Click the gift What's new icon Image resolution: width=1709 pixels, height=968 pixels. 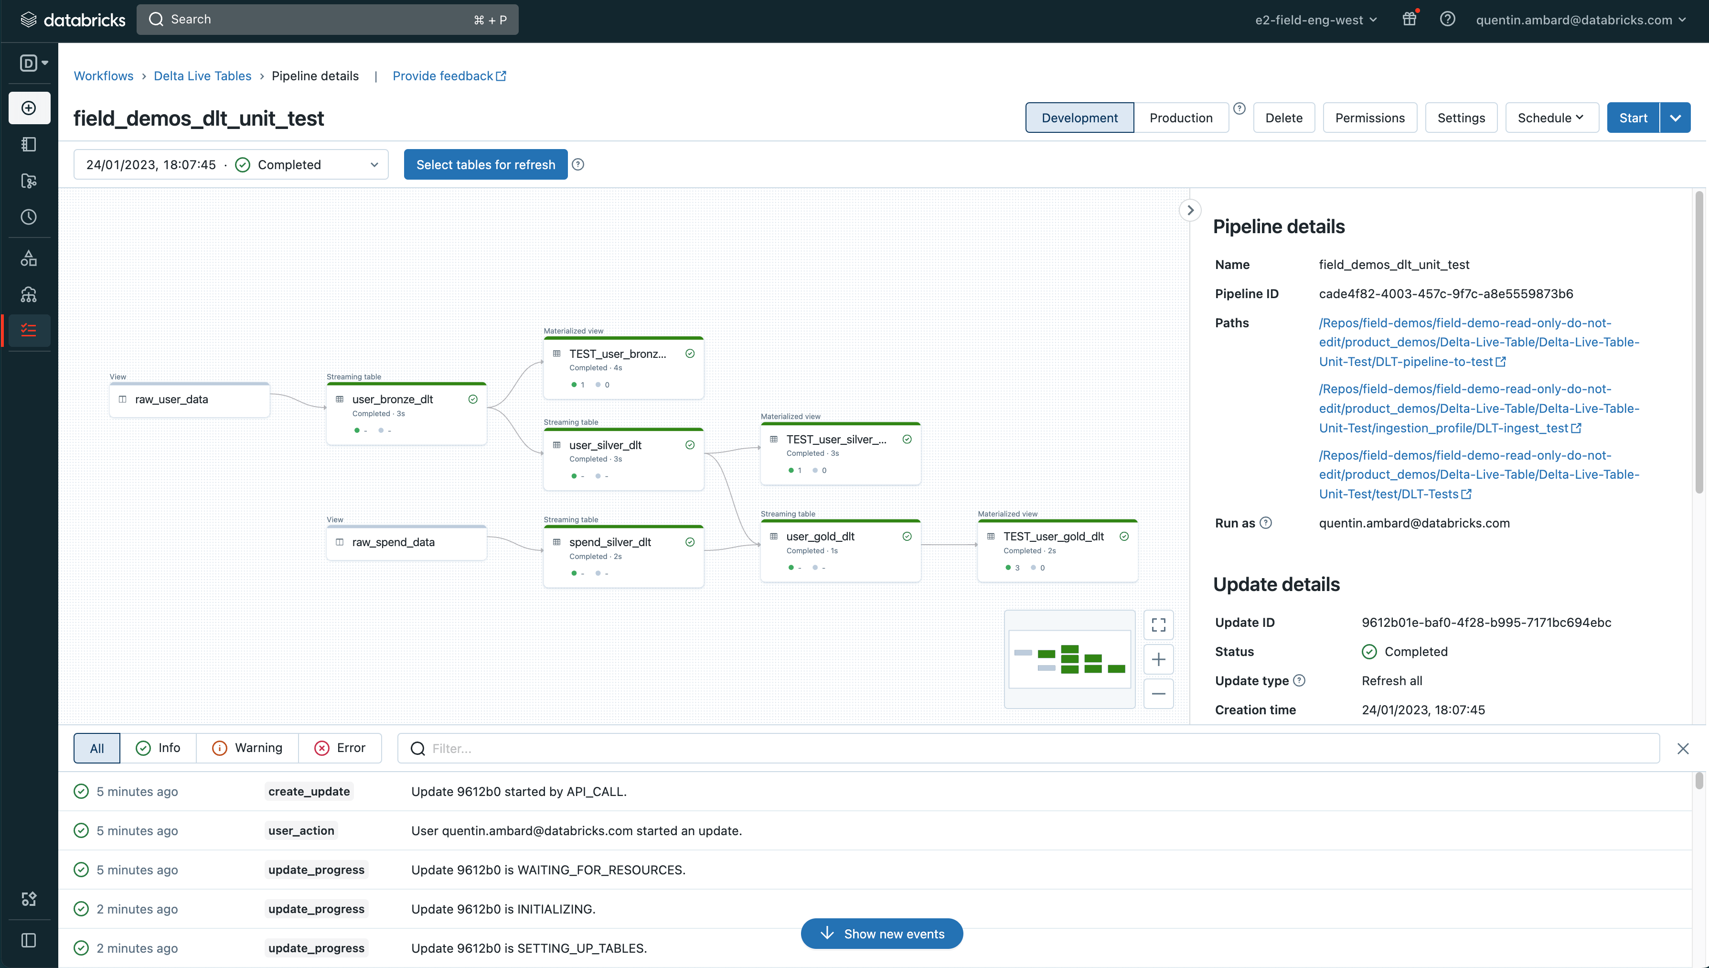(1410, 19)
